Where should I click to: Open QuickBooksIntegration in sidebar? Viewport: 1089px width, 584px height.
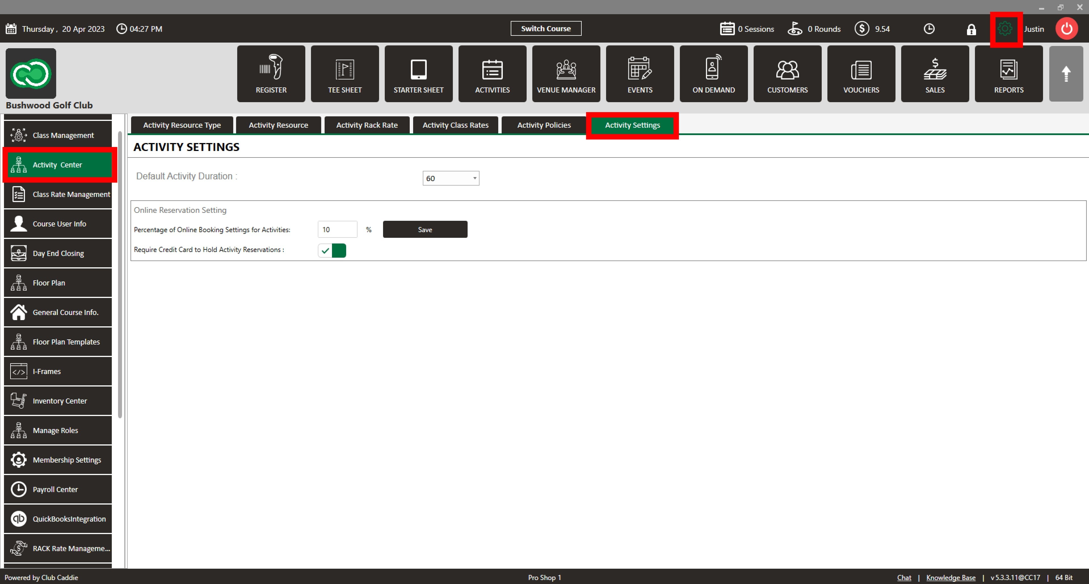point(58,519)
